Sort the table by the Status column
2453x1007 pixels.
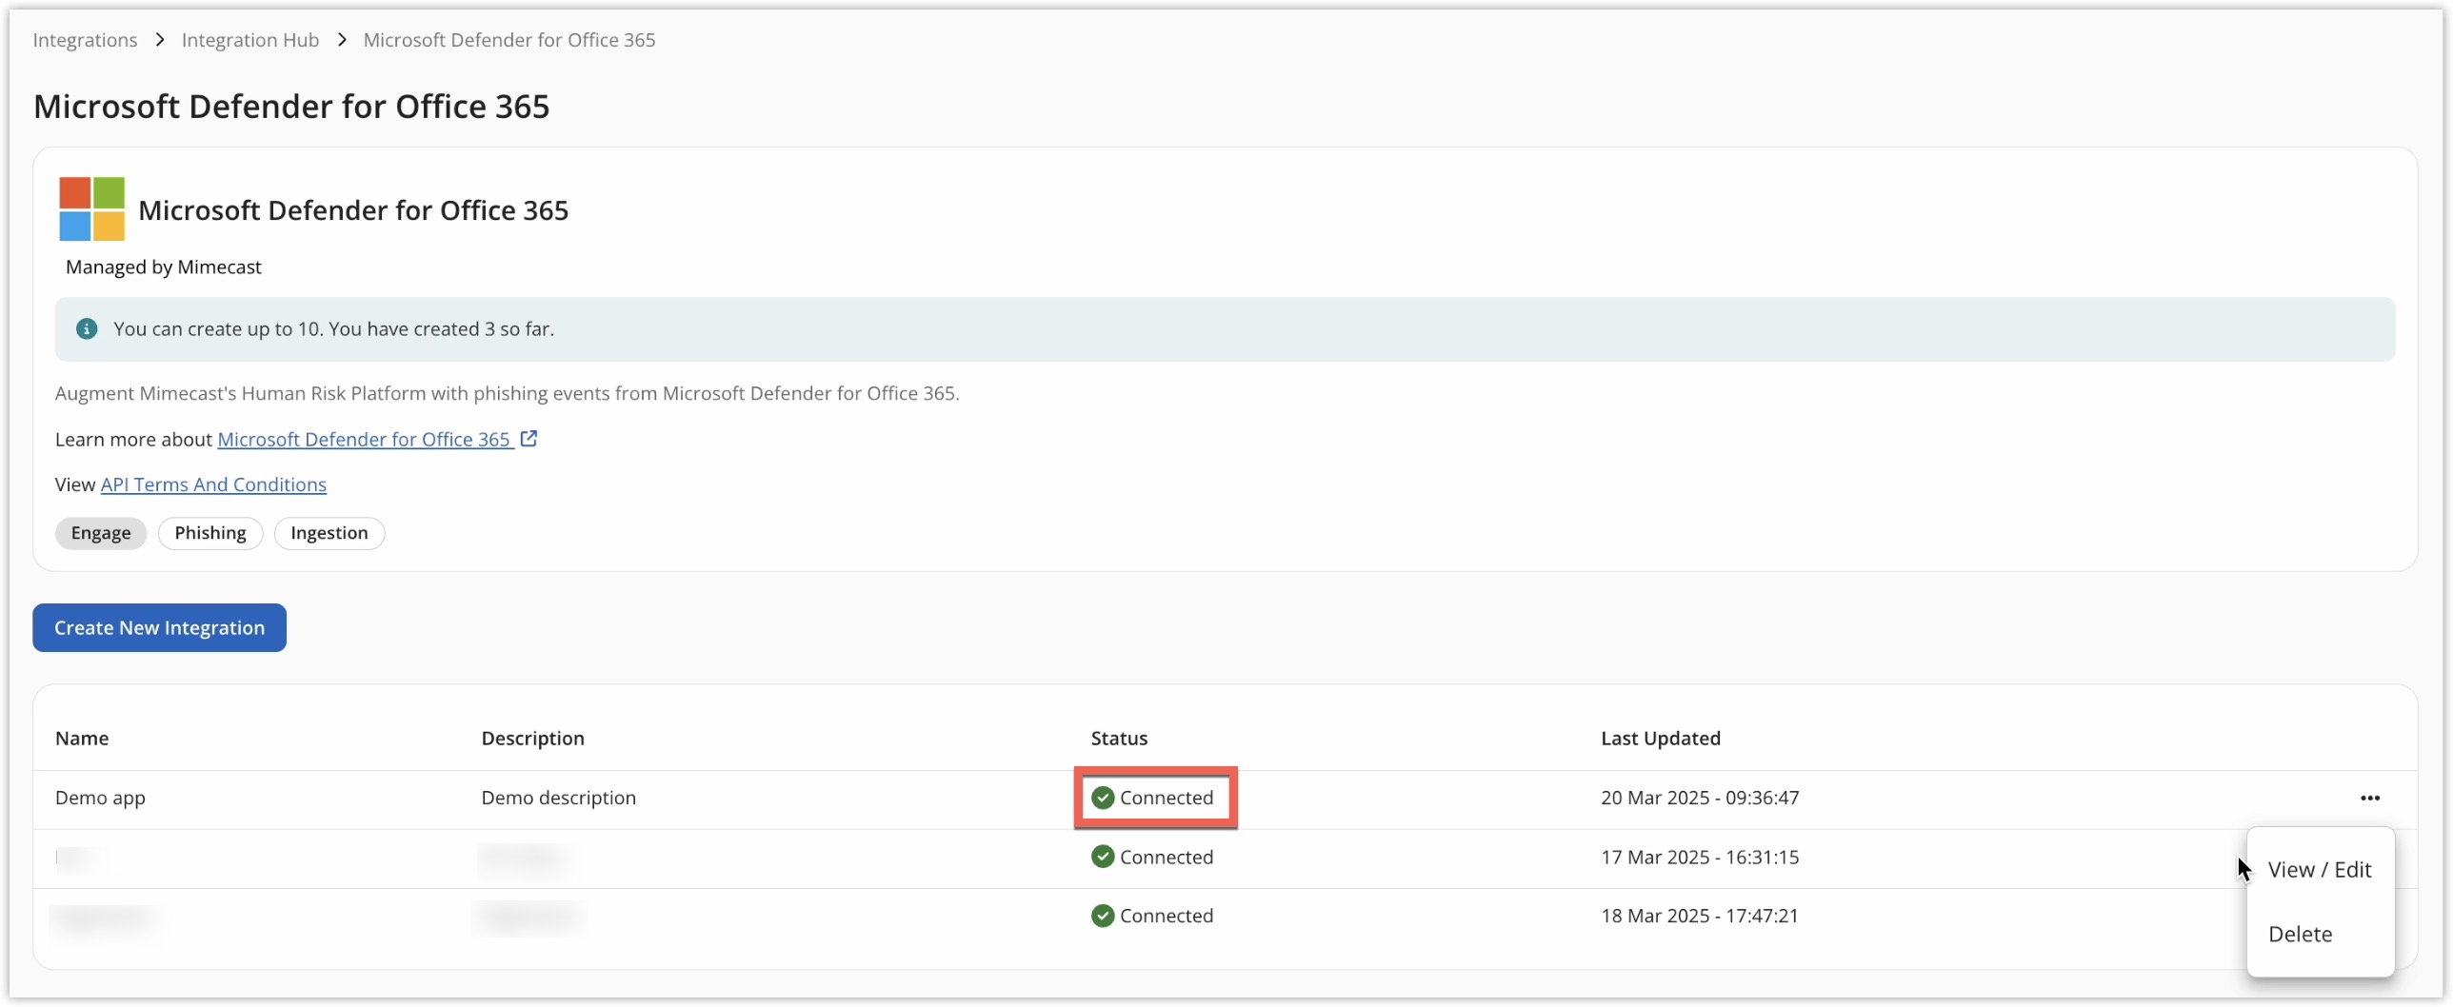click(x=1119, y=738)
